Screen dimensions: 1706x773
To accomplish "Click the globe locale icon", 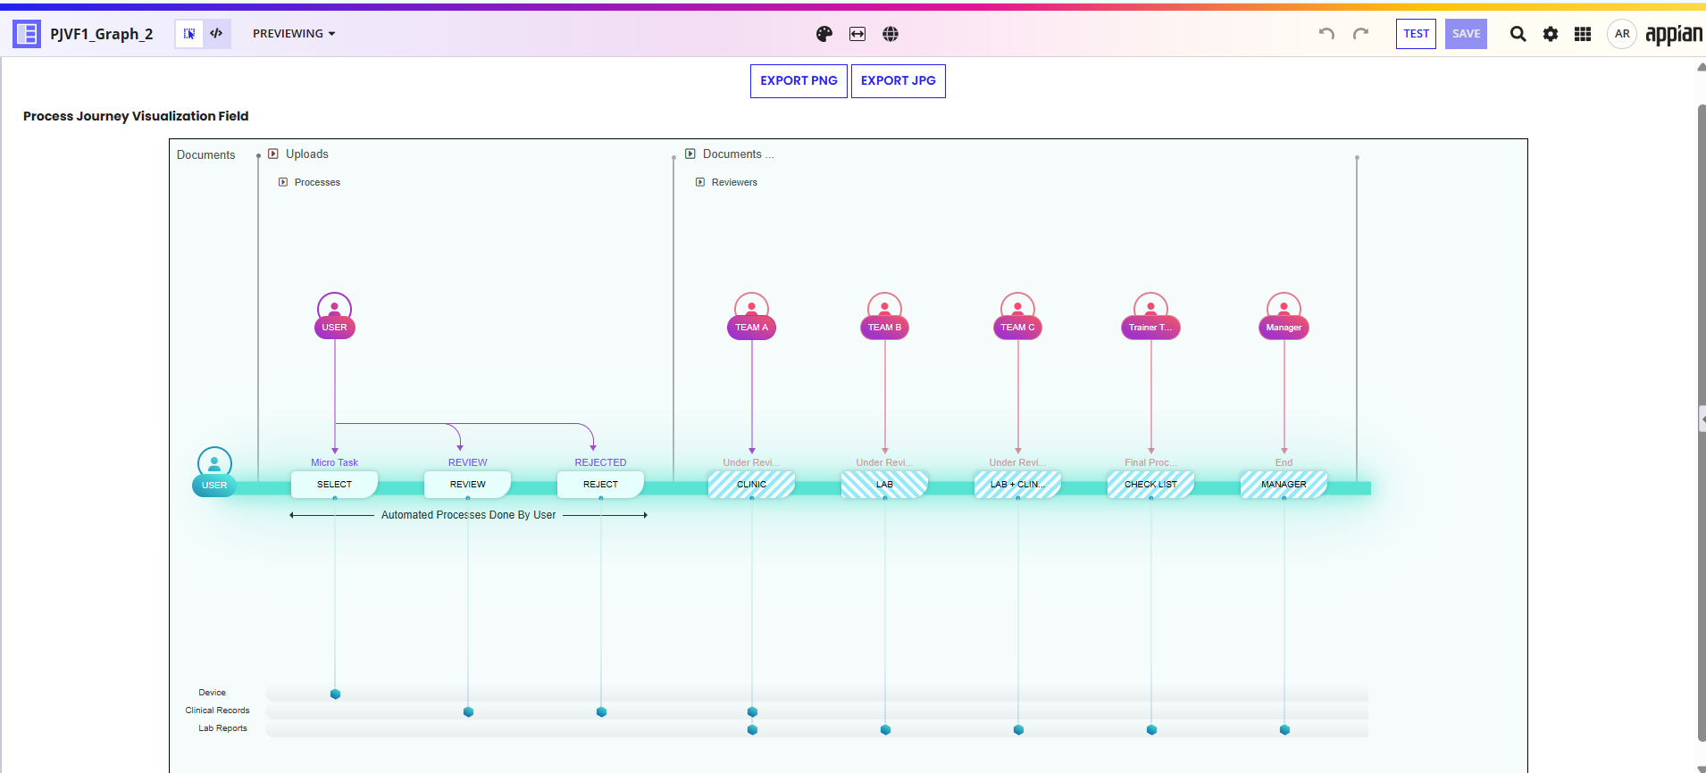I will click(x=891, y=34).
